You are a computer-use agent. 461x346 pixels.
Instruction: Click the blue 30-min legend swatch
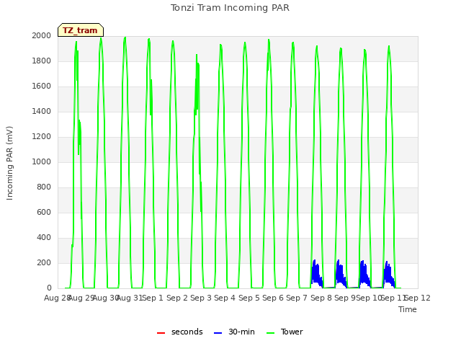pos(218,333)
